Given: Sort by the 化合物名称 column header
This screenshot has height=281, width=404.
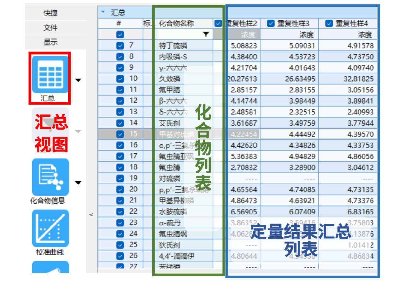Looking at the screenshot, I should pos(177,23).
